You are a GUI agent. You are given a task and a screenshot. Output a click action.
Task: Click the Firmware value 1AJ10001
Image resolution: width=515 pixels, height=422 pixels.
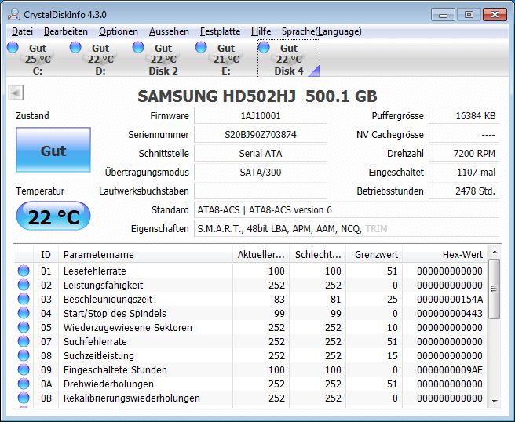point(261,116)
